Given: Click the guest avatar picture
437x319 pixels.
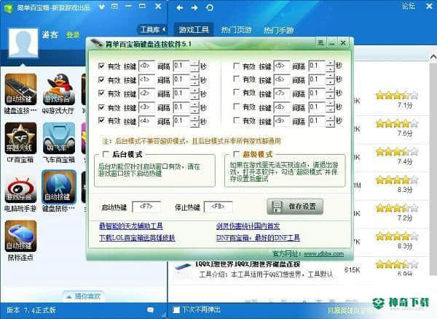Looking at the screenshot, I should 23,43.
